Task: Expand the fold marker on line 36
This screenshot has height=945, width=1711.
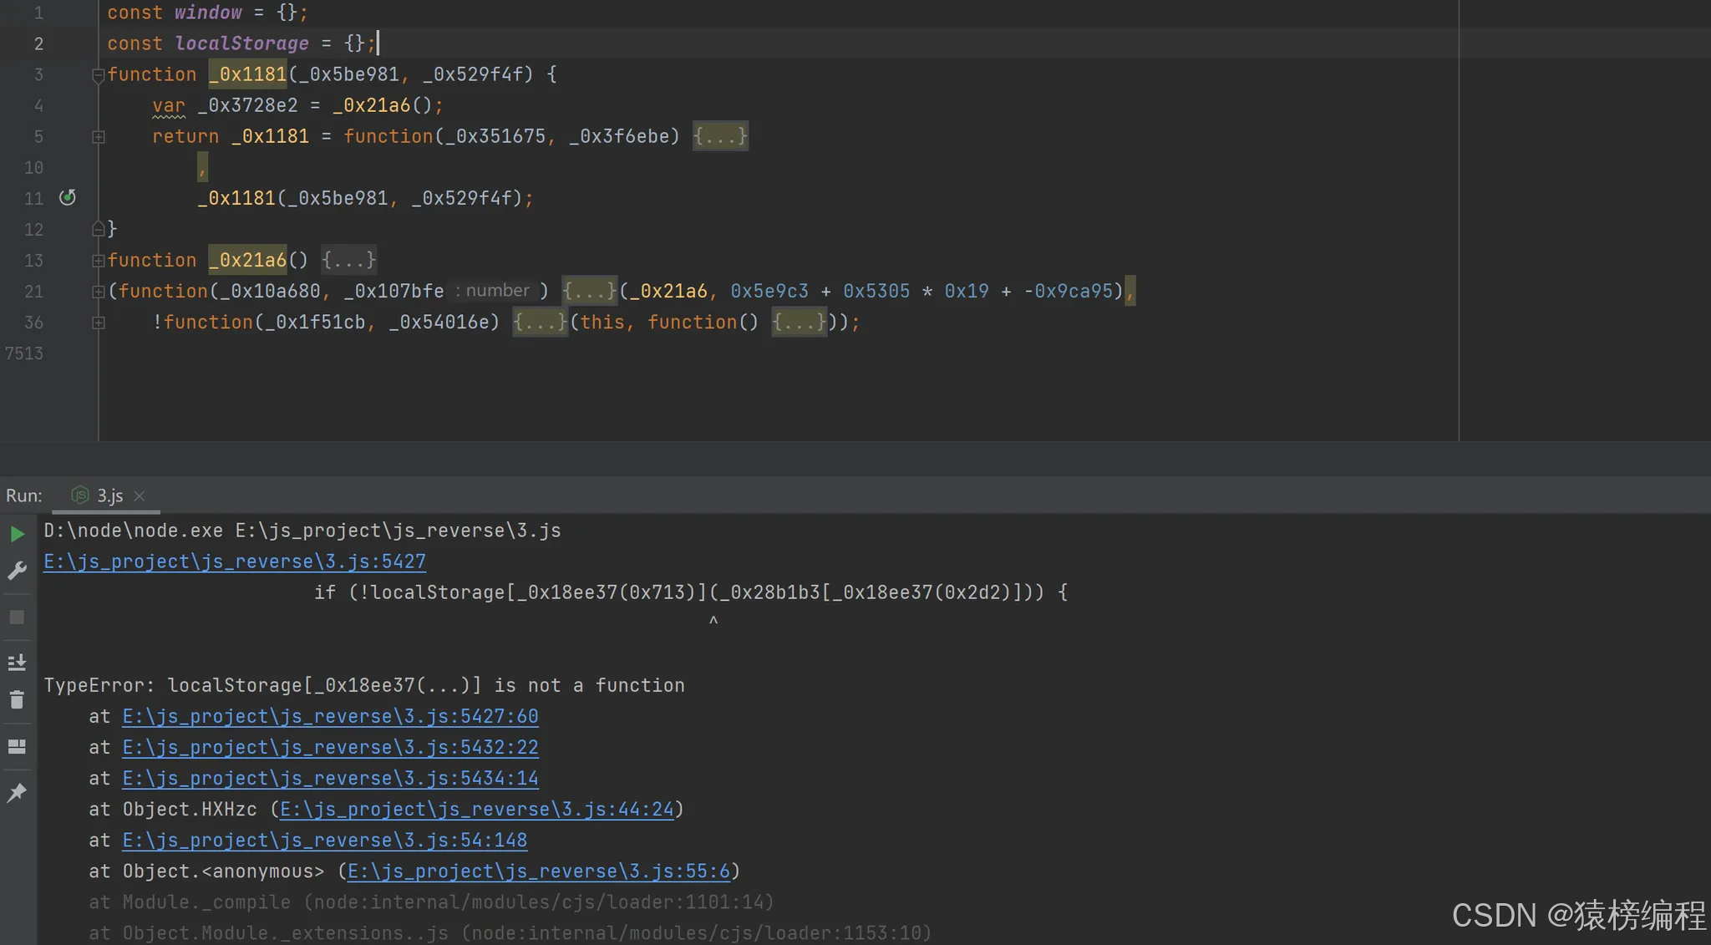Action: pyautogui.click(x=98, y=323)
